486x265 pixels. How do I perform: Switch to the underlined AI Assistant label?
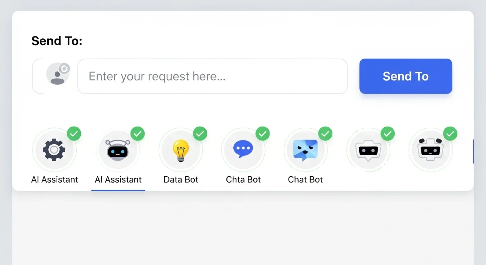[x=118, y=179]
